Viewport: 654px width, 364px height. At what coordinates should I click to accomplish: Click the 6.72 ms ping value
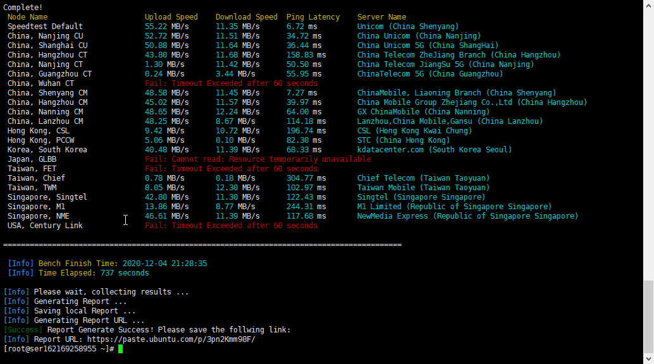[x=302, y=27]
